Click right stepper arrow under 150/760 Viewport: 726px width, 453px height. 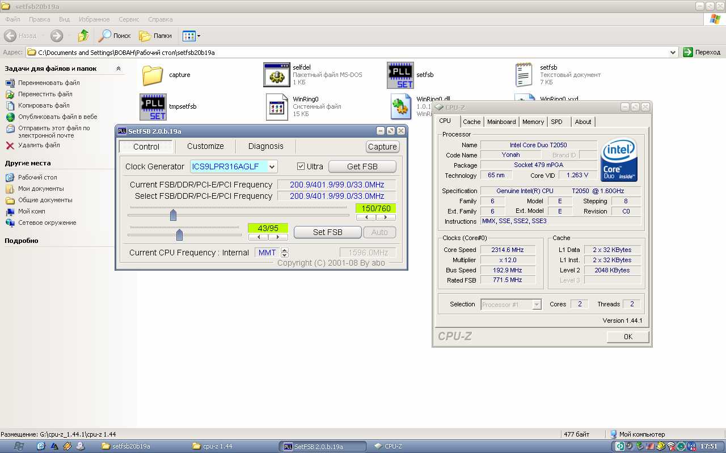pyautogui.click(x=386, y=217)
